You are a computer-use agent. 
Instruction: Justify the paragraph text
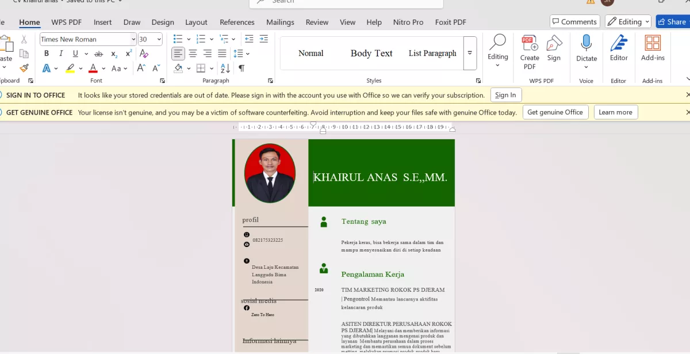click(x=222, y=54)
